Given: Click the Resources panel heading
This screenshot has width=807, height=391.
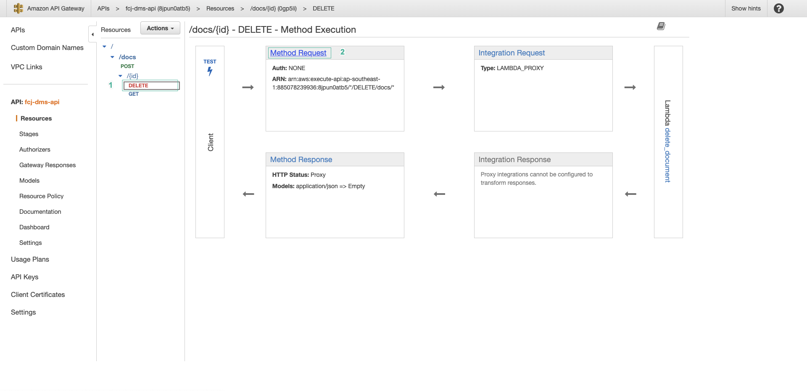Looking at the screenshot, I should [116, 30].
